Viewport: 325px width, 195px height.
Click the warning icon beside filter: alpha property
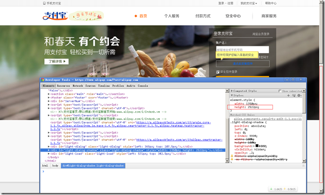[232, 156]
